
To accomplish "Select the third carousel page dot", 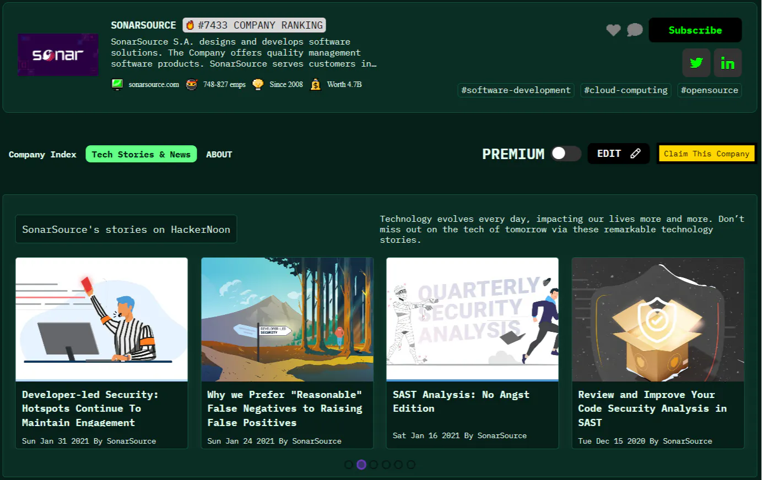I will 374,465.
